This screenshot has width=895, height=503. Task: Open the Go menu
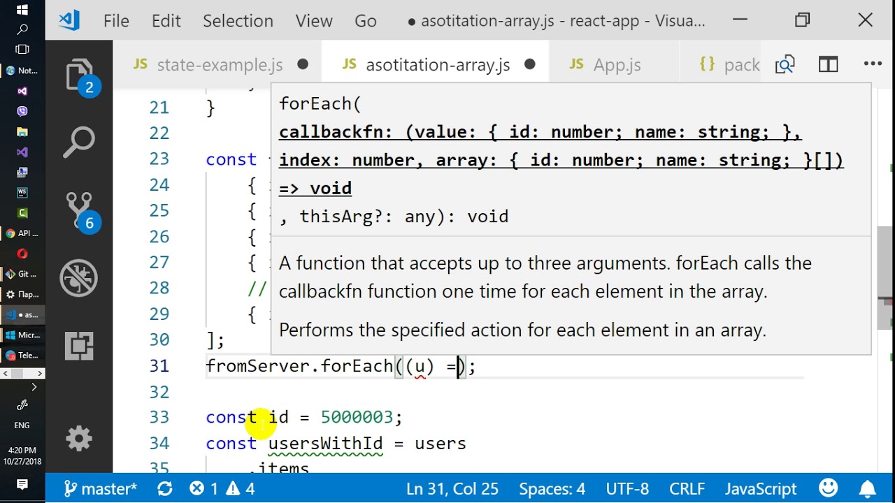[x=366, y=21]
